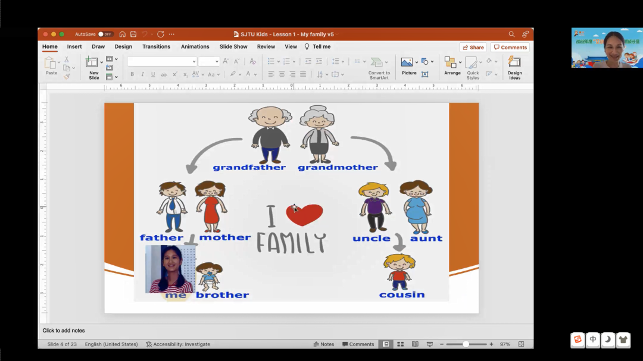Toggle the AutoSave switch
The height and width of the screenshot is (361, 643).
105,34
